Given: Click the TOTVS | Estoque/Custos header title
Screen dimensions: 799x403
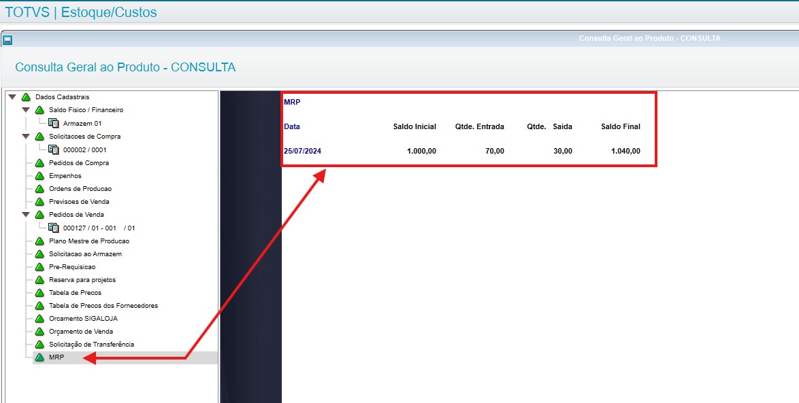Looking at the screenshot, I should click(x=81, y=12).
